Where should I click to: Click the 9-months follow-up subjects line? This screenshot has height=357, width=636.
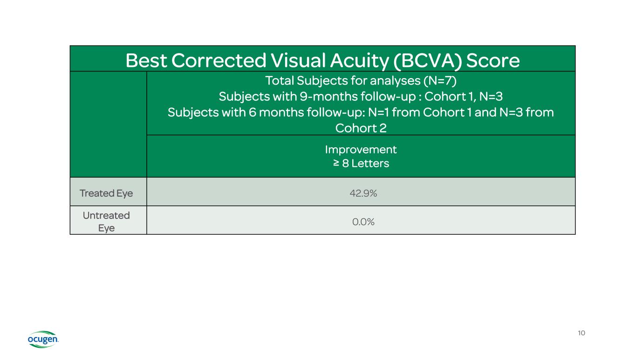(x=361, y=97)
